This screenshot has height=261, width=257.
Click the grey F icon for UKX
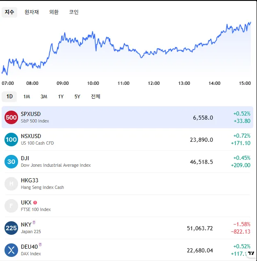(11, 206)
